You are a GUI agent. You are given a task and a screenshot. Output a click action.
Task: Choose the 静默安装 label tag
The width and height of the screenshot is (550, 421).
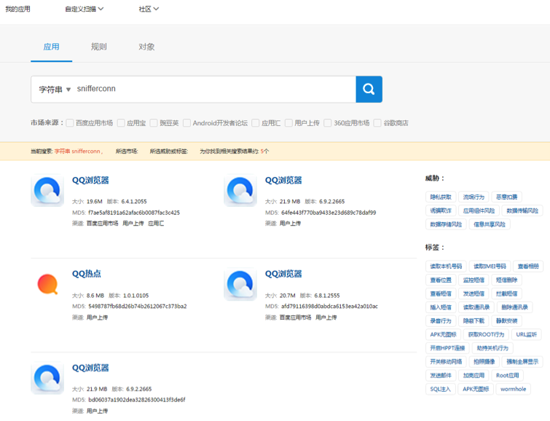tap(506, 320)
